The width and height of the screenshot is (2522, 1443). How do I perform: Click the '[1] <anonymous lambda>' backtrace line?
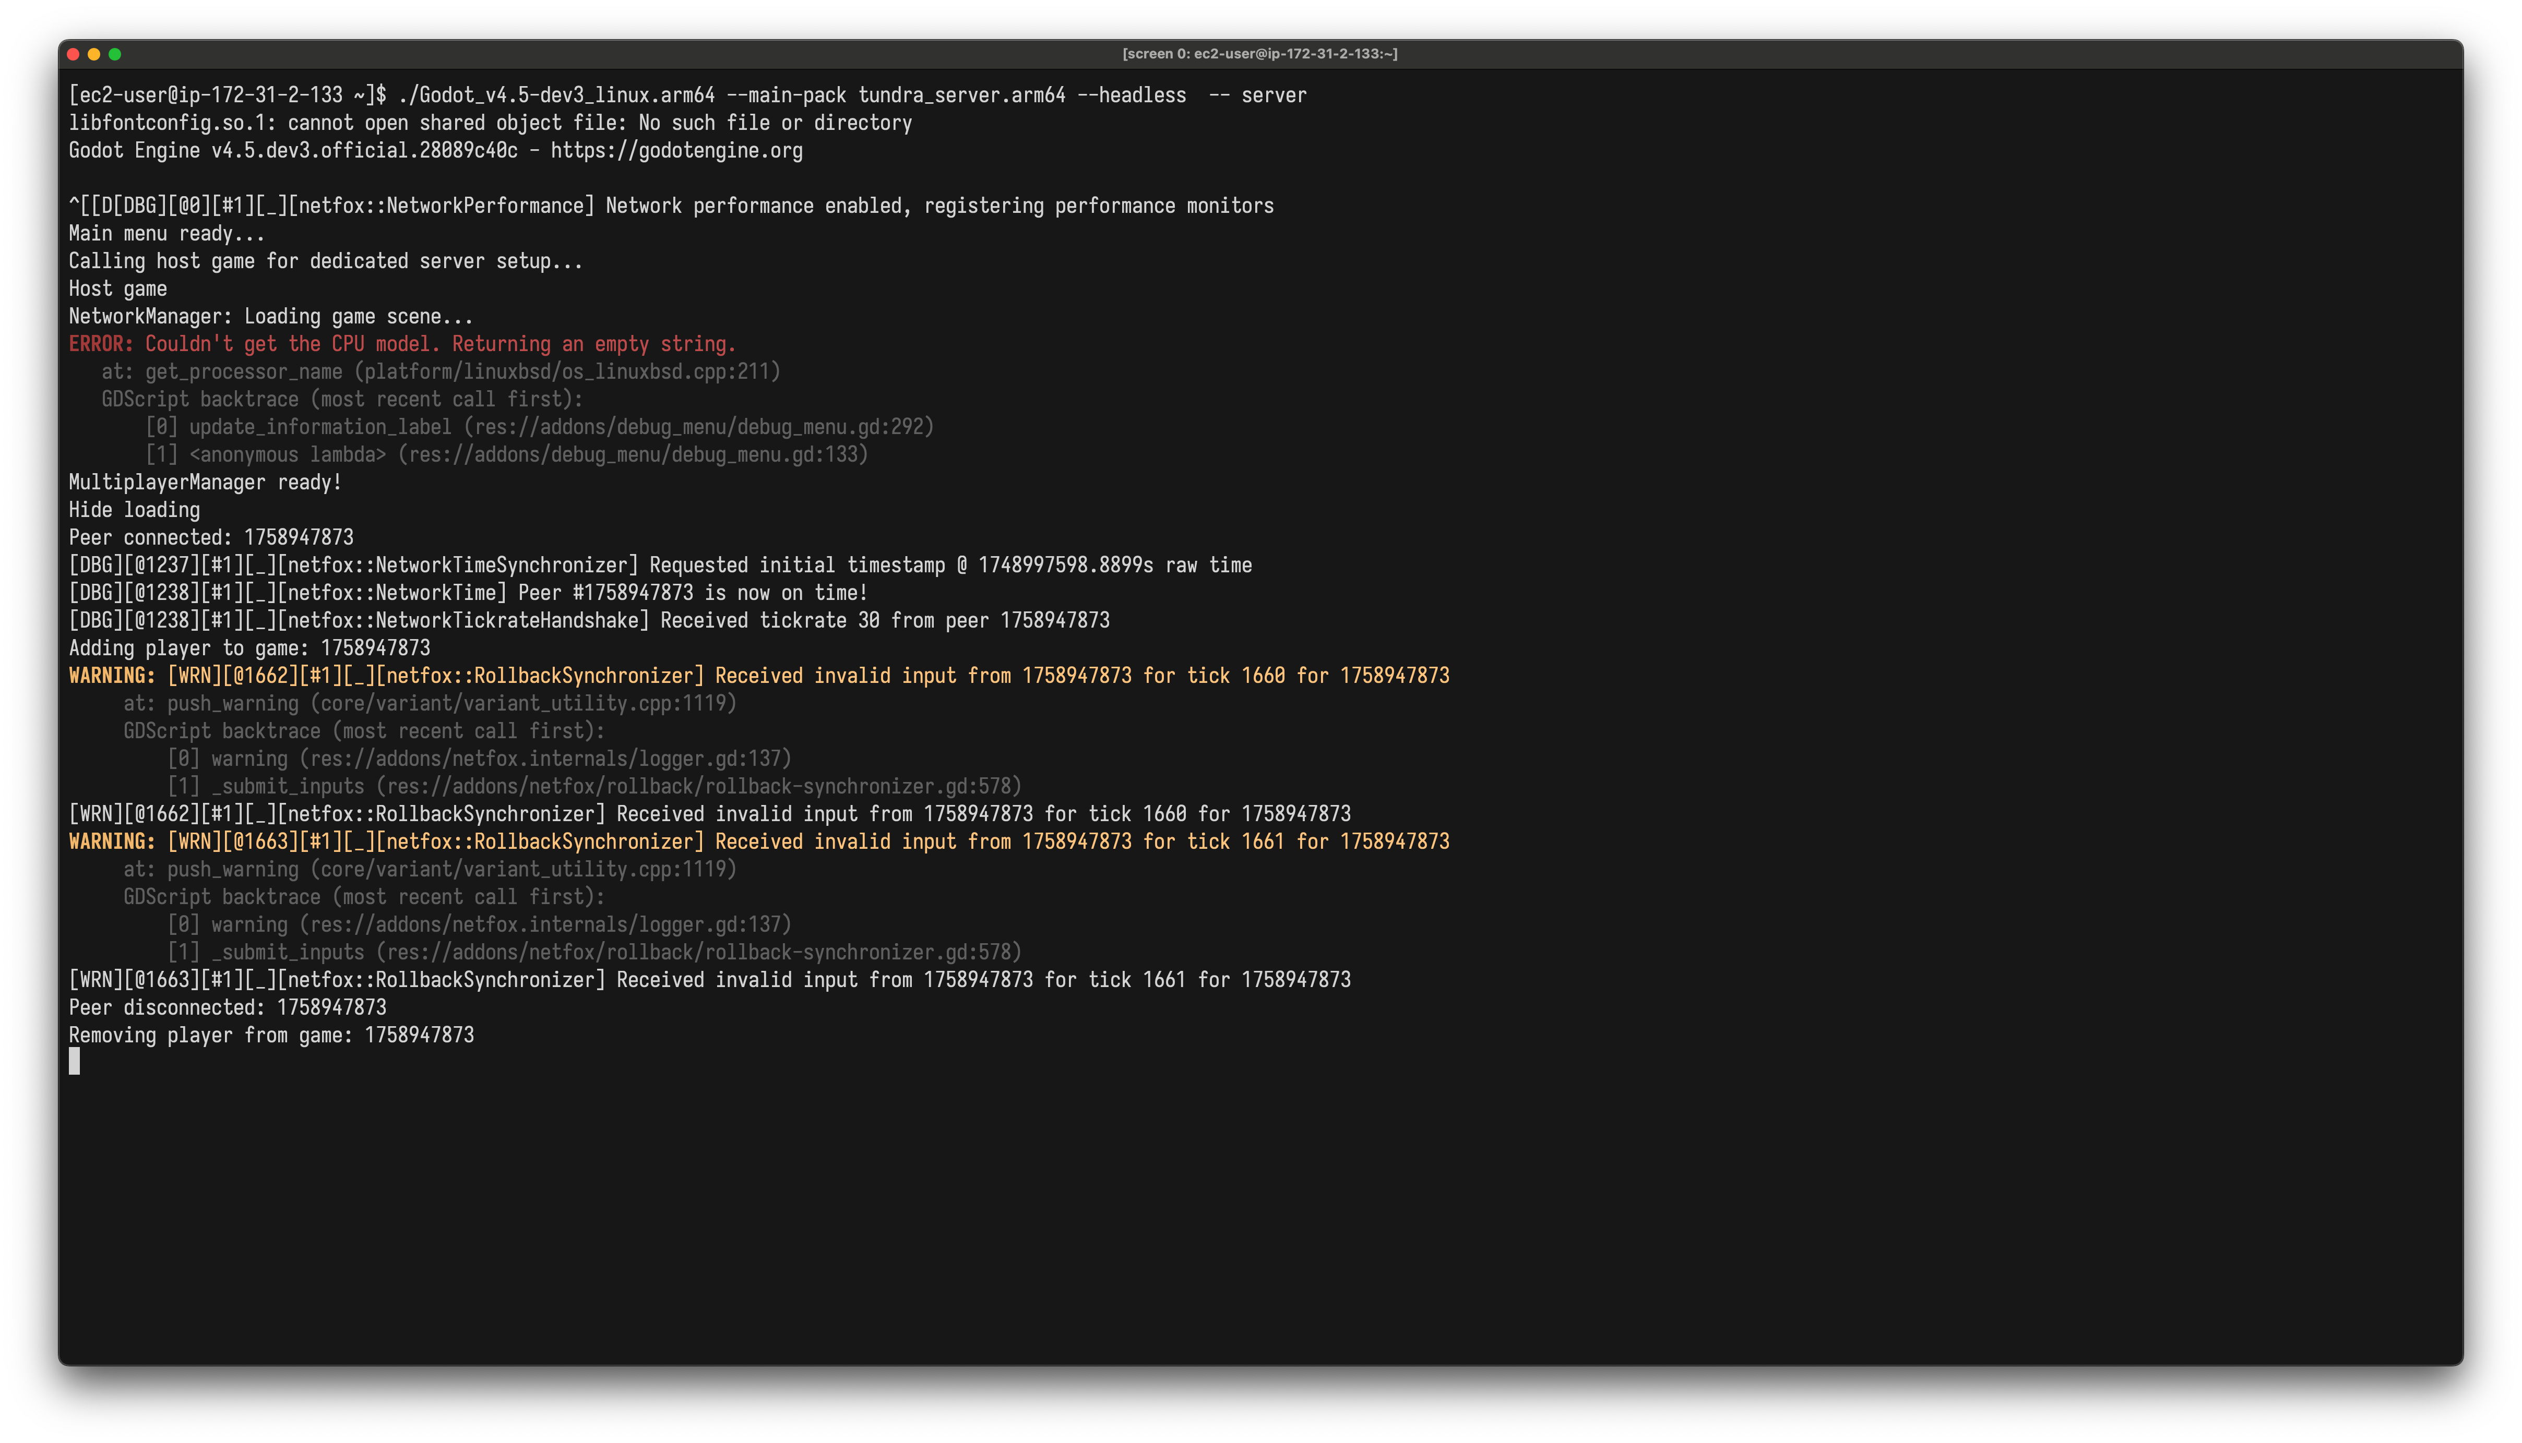point(507,455)
